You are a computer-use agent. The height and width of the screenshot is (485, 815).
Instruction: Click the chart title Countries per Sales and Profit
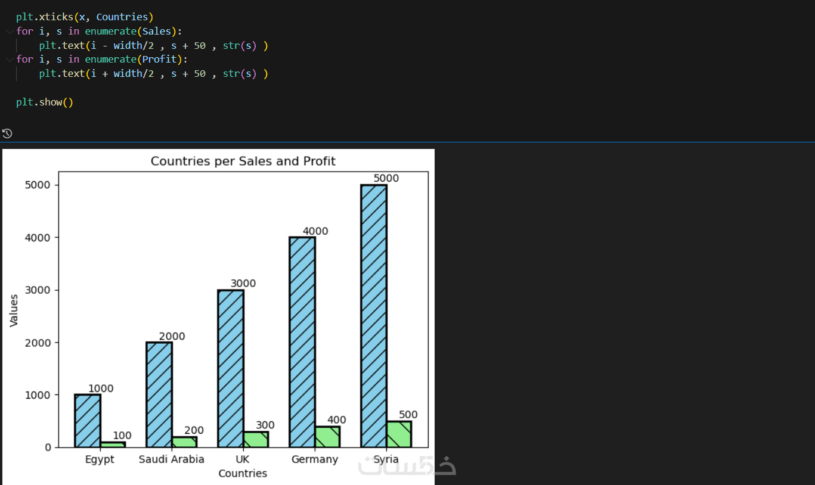point(243,161)
